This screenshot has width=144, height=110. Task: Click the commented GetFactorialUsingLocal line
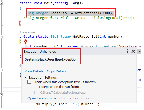[79, 18]
